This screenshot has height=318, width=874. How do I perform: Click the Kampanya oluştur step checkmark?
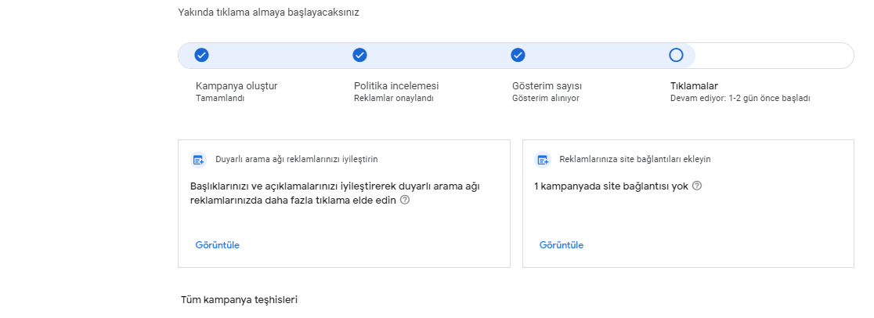click(x=201, y=56)
